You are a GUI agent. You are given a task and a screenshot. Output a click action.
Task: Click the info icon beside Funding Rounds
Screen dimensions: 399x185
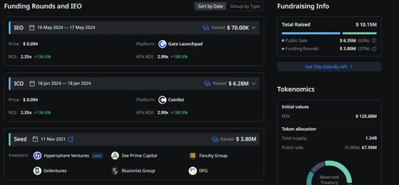tap(374, 49)
